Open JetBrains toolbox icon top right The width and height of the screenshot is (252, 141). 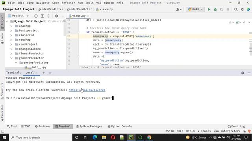pos(248,9)
